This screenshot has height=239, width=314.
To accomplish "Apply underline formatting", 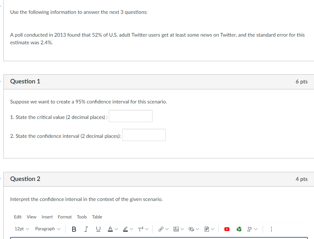I will [x=98, y=229].
